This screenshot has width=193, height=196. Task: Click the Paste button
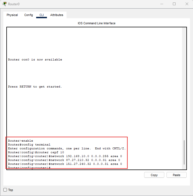[x=176, y=175]
